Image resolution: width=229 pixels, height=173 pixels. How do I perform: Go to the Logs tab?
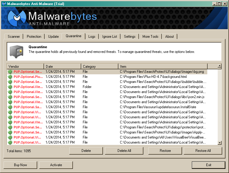(92, 37)
